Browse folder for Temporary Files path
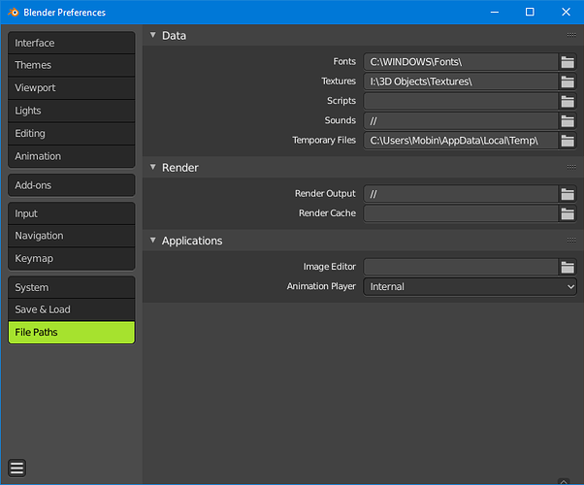Image resolution: width=584 pixels, height=485 pixels. [568, 141]
